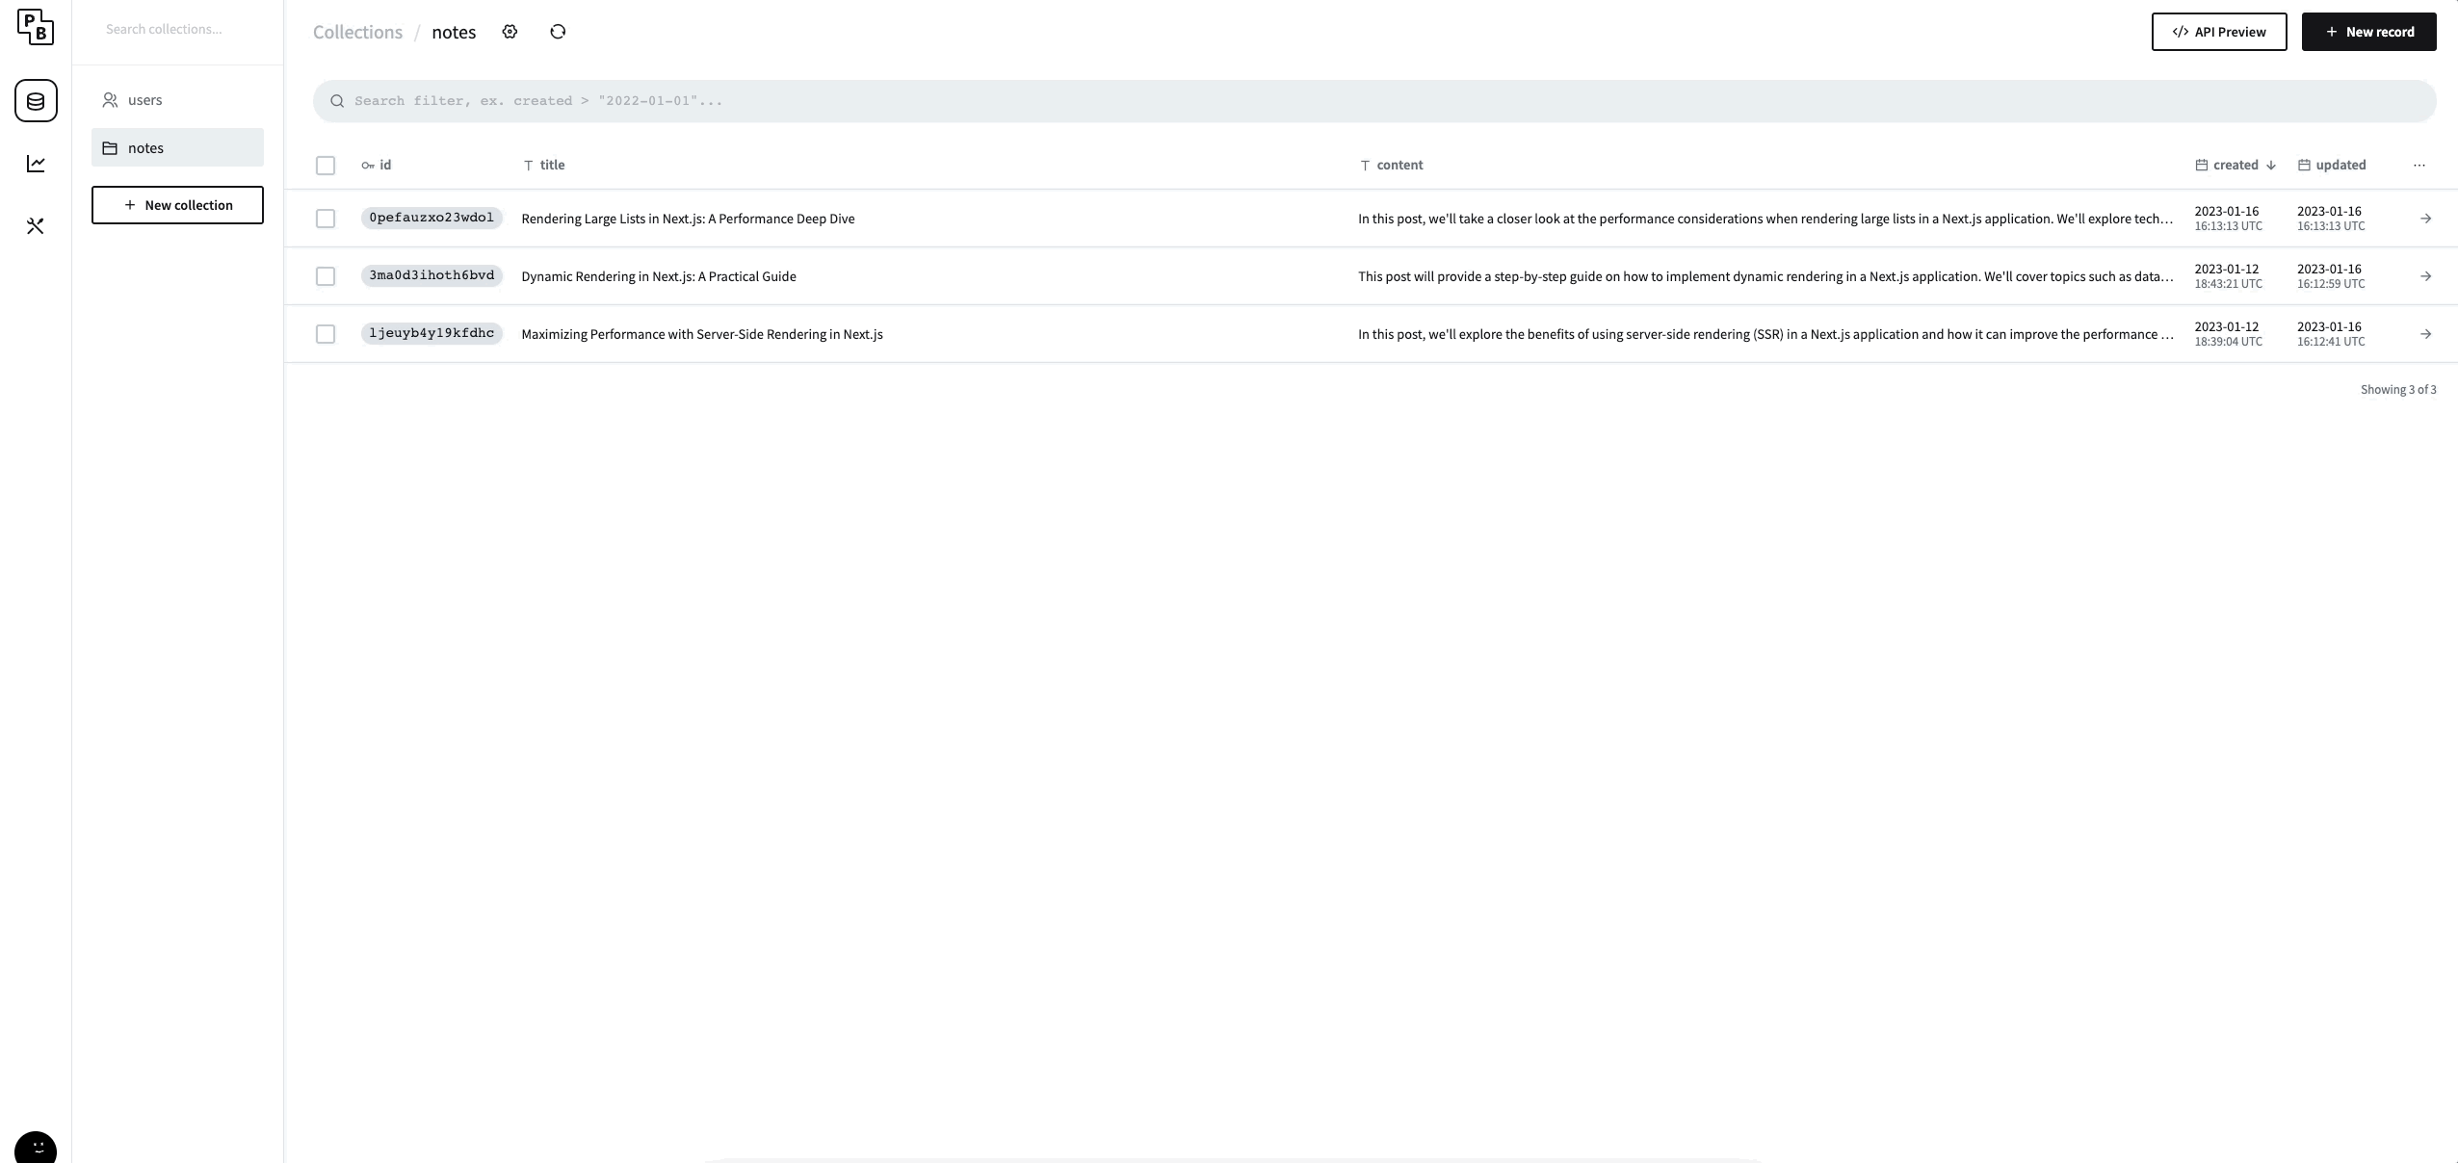The height and width of the screenshot is (1163, 2458).
Task: Click the search magnifier icon in filter bar
Action: [337, 101]
